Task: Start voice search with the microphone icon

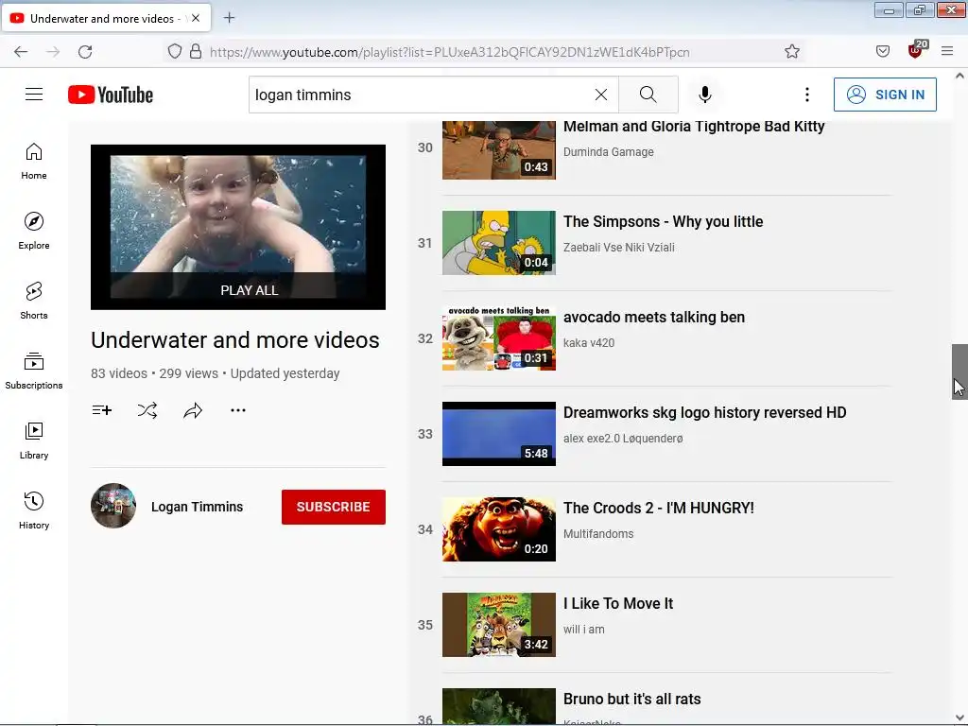Action: 705,95
